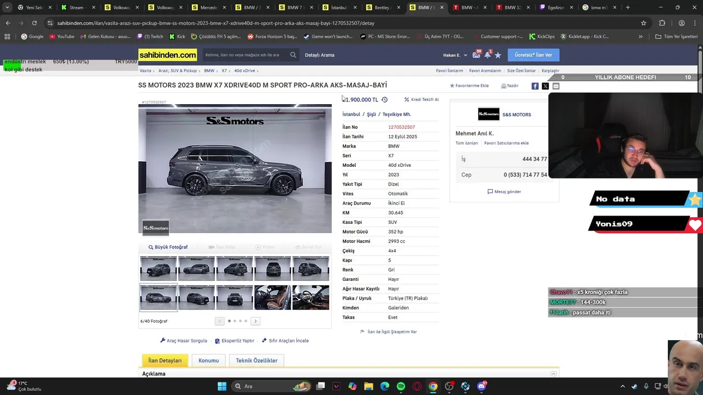Open İlan ile İlgili Şikayetim Var

[x=388, y=332]
